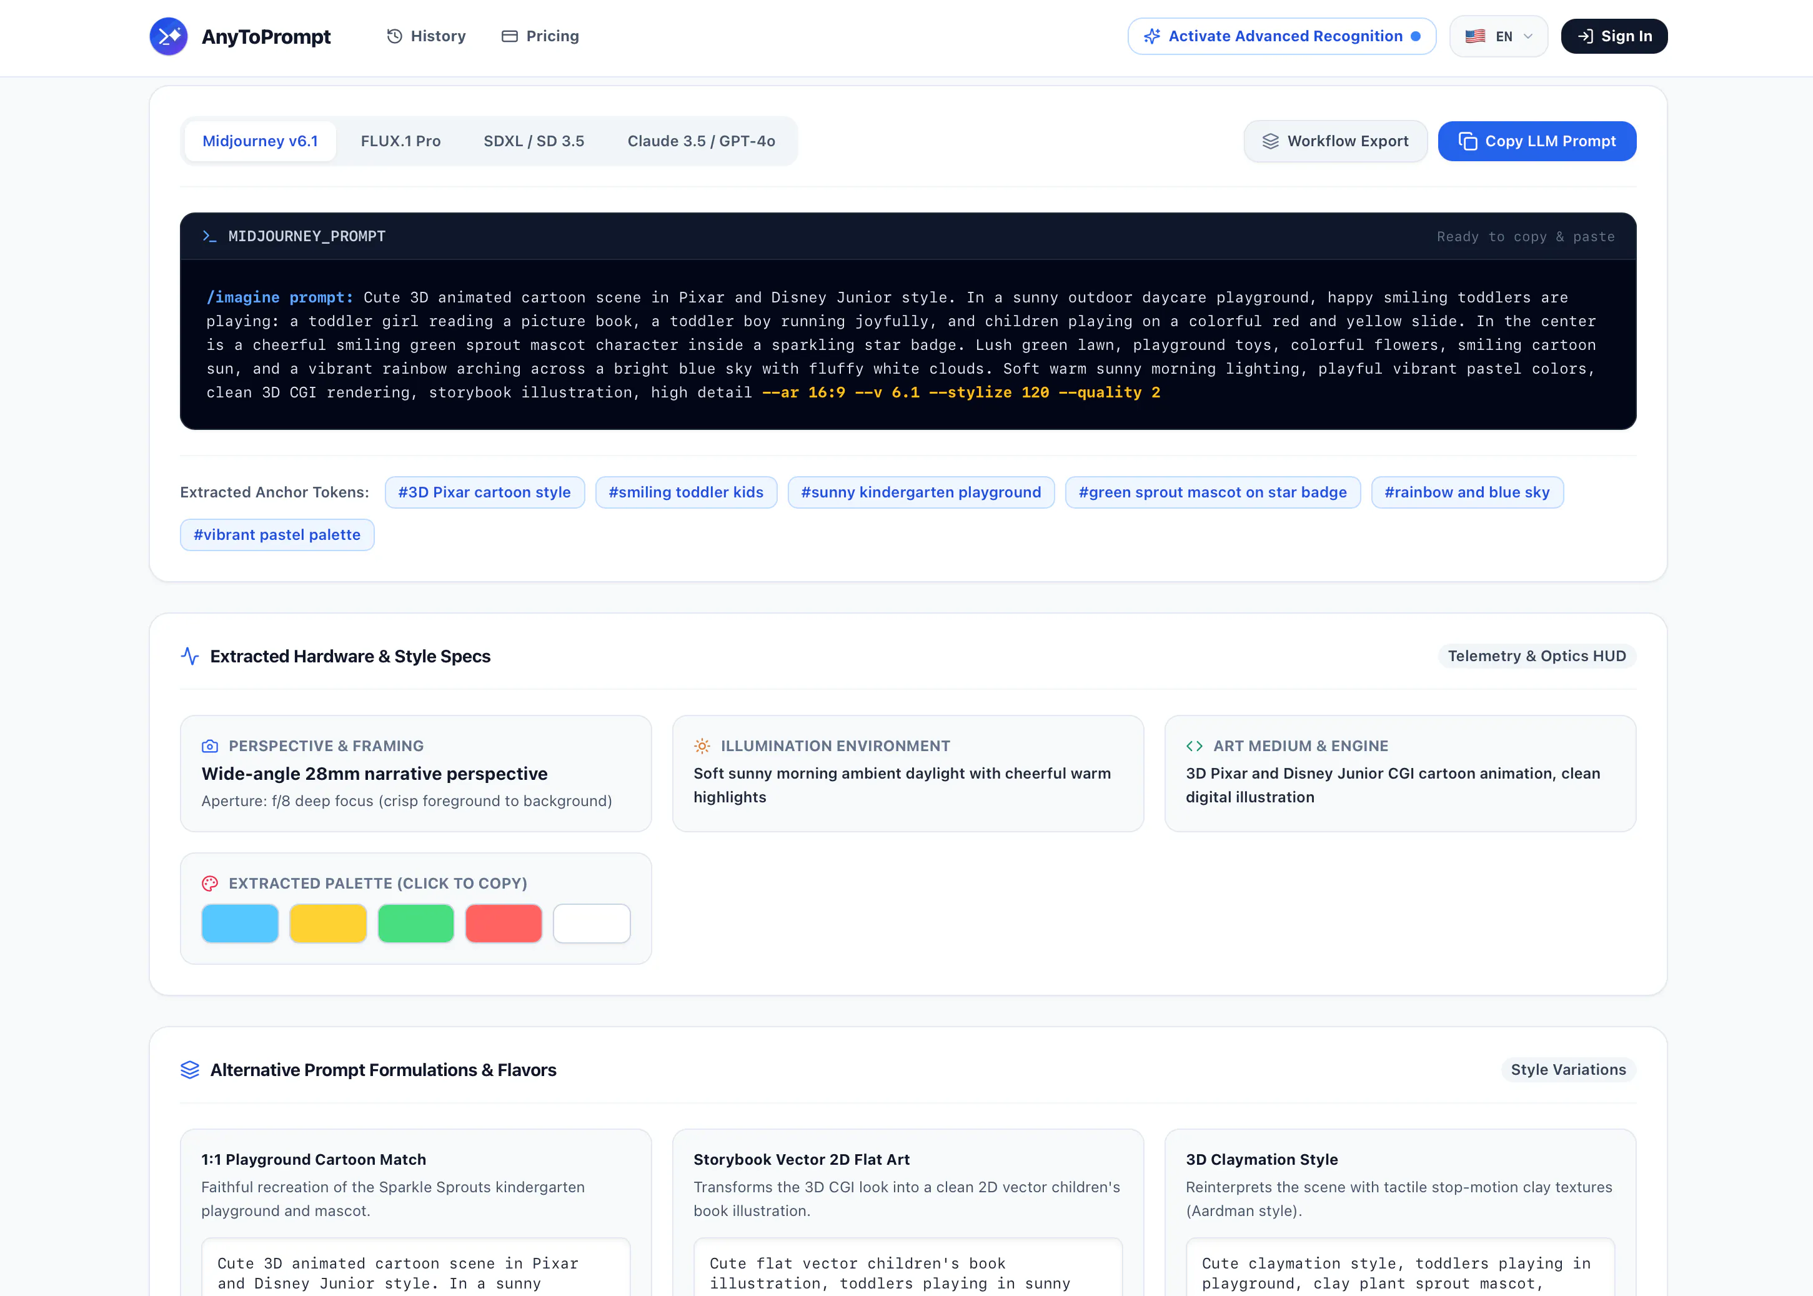Click the palette icon for Extracted Palette
Viewport: 1813px width, 1296px height.
click(x=210, y=884)
